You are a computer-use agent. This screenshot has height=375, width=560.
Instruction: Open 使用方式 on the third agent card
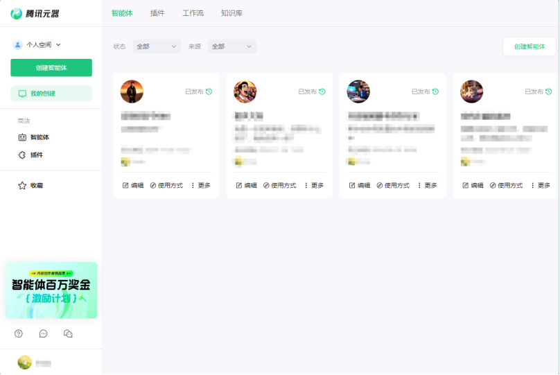[393, 185]
